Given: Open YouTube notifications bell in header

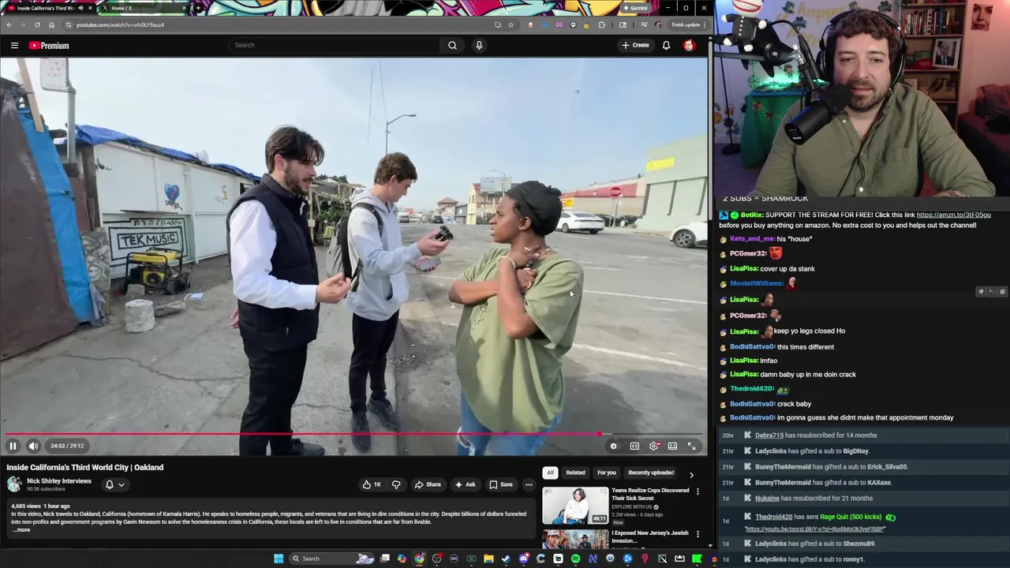Looking at the screenshot, I should [x=666, y=45].
